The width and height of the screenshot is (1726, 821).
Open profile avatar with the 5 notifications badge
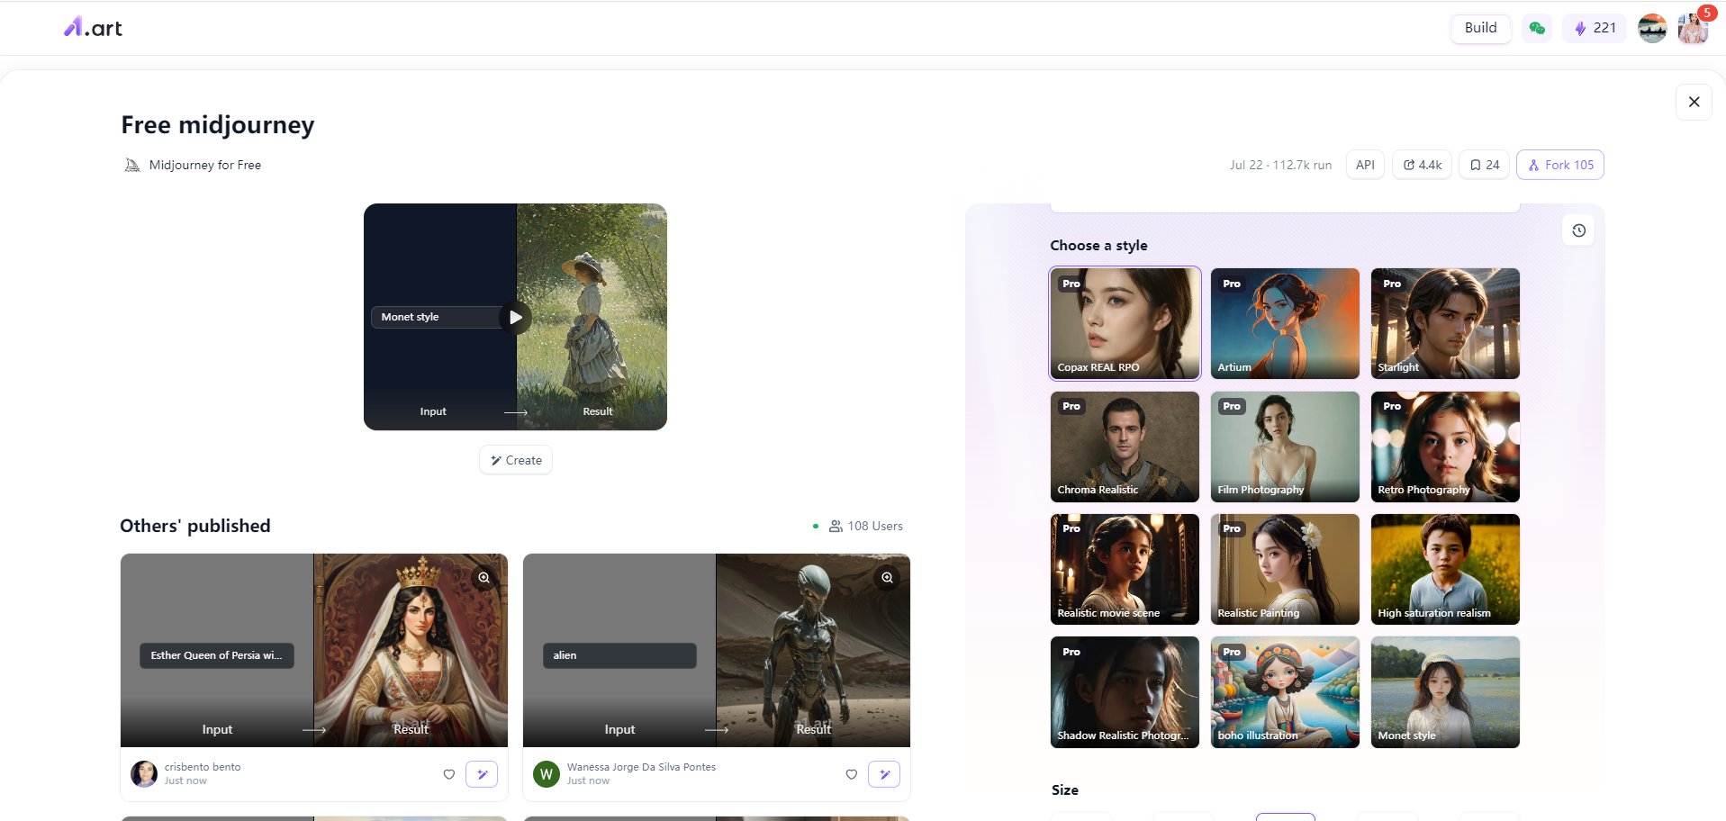[x=1693, y=28]
